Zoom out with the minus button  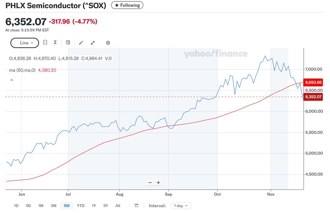[x=150, y=182]
